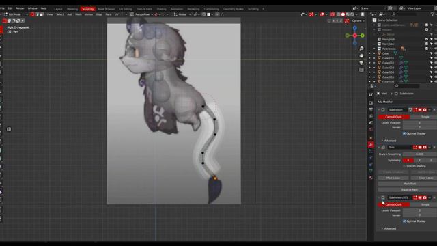This screenshot has width=437, height=246.
Task: Open first Subdivision modifier extras dropdown
Action: tap(429, 110)
